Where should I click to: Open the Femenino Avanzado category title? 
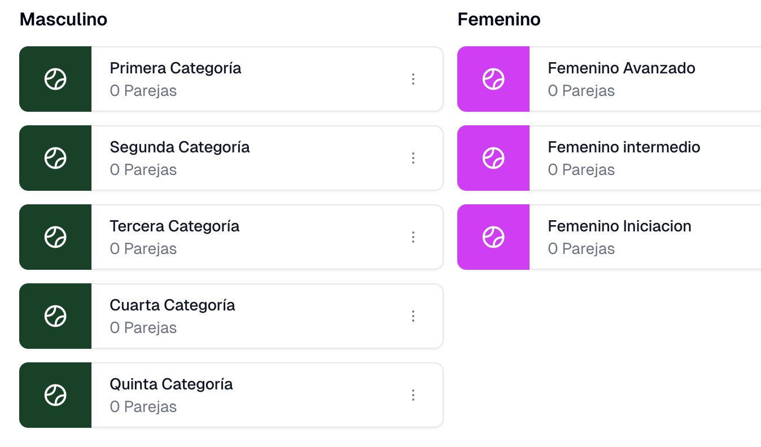[x=621, y=68]
